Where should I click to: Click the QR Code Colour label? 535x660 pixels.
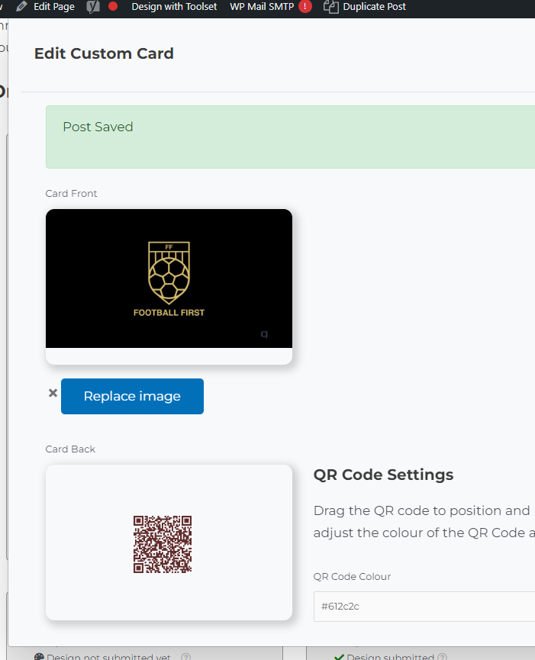[352, 576]
